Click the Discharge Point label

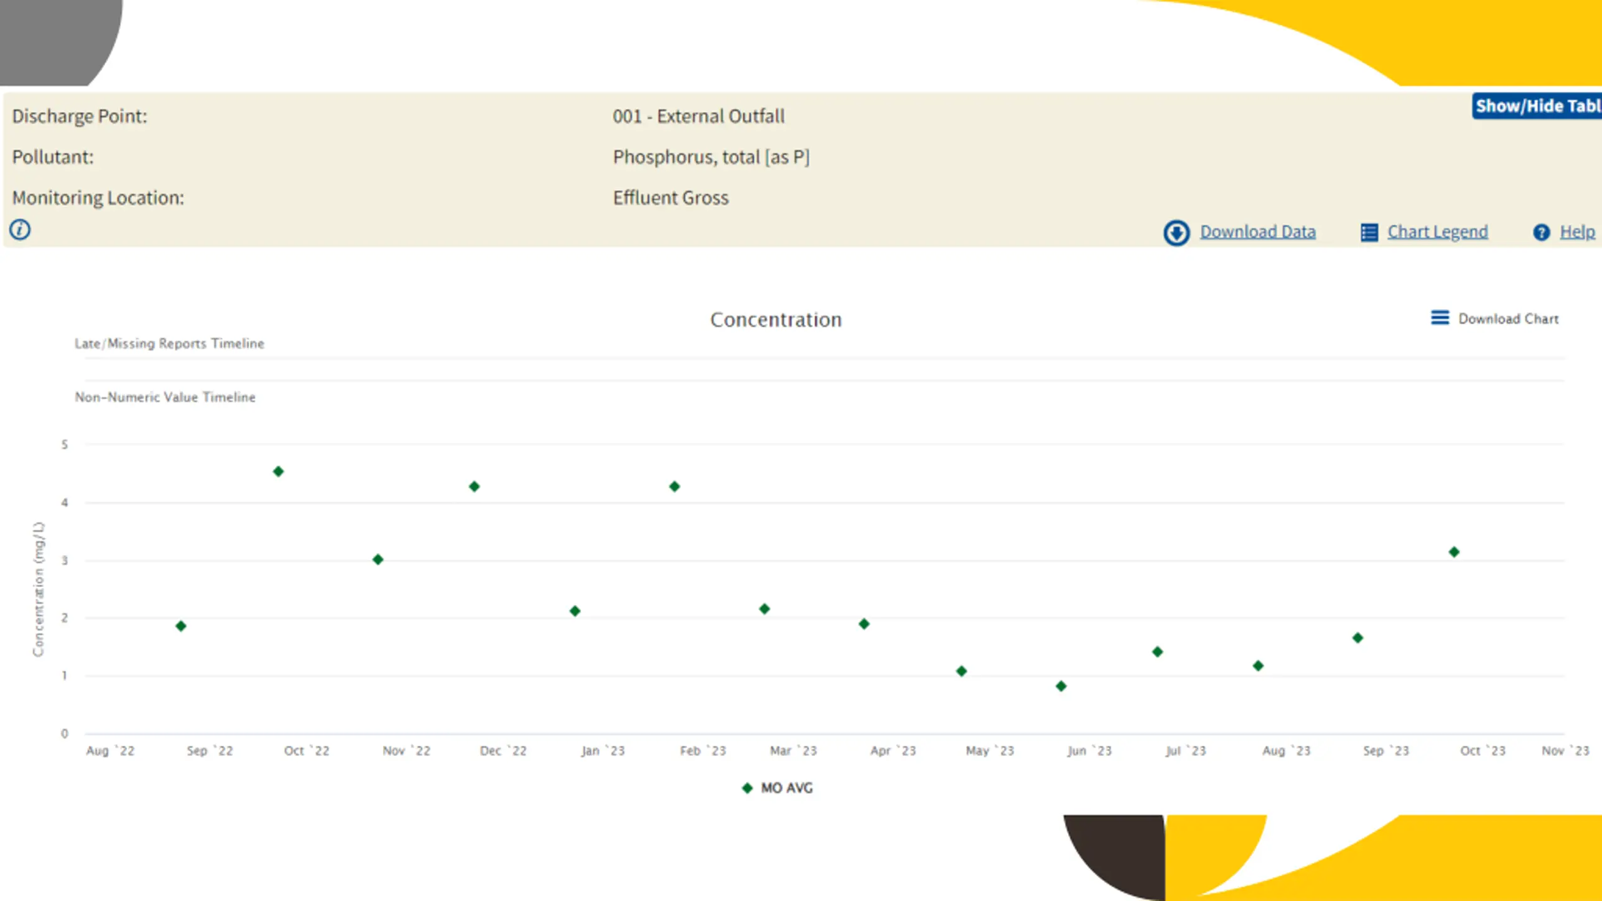(79, 116)
